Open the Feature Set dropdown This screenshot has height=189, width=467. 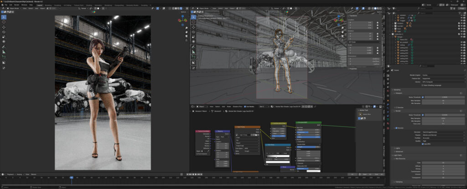[443, 78]
